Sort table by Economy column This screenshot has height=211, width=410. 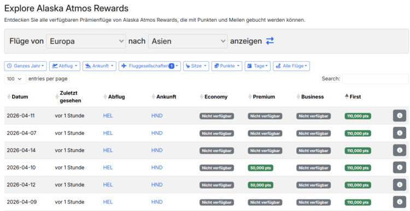click(213, 97)
